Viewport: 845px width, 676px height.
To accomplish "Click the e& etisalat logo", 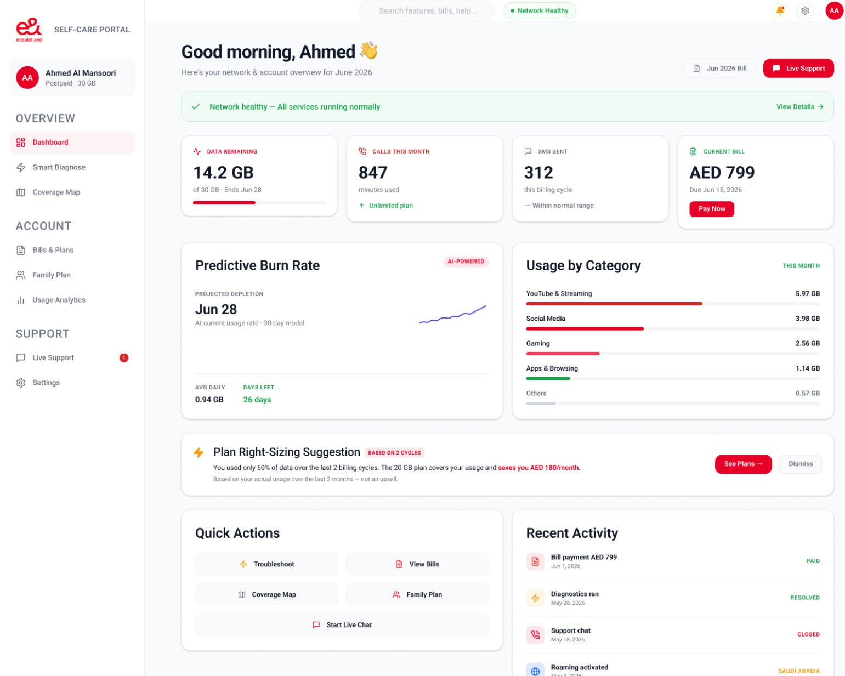I will point(29,30).
